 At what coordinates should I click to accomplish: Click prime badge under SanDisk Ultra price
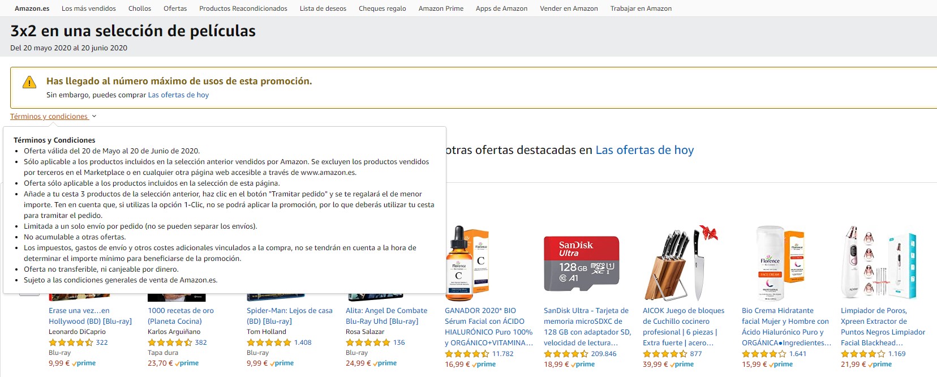coord(583,365)
